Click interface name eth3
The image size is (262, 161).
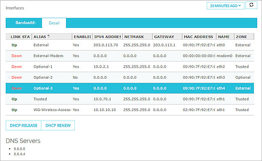click(221, 77)
